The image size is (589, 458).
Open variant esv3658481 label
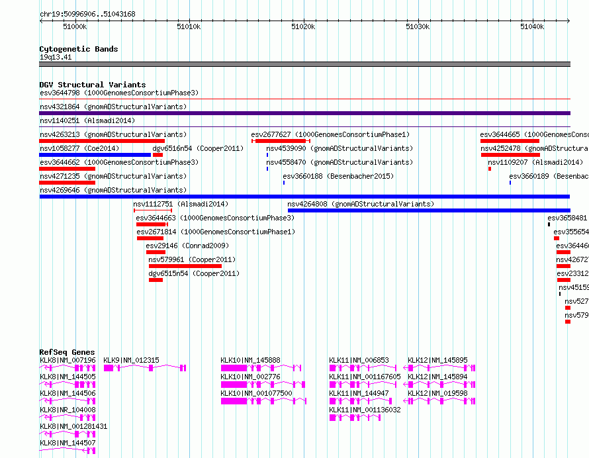click(x=567, y=218)
